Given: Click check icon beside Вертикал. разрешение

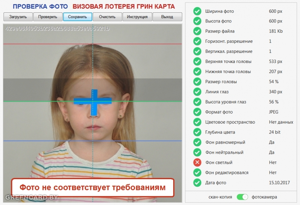Looking at the screenshot, I should [x=197, y=51].
